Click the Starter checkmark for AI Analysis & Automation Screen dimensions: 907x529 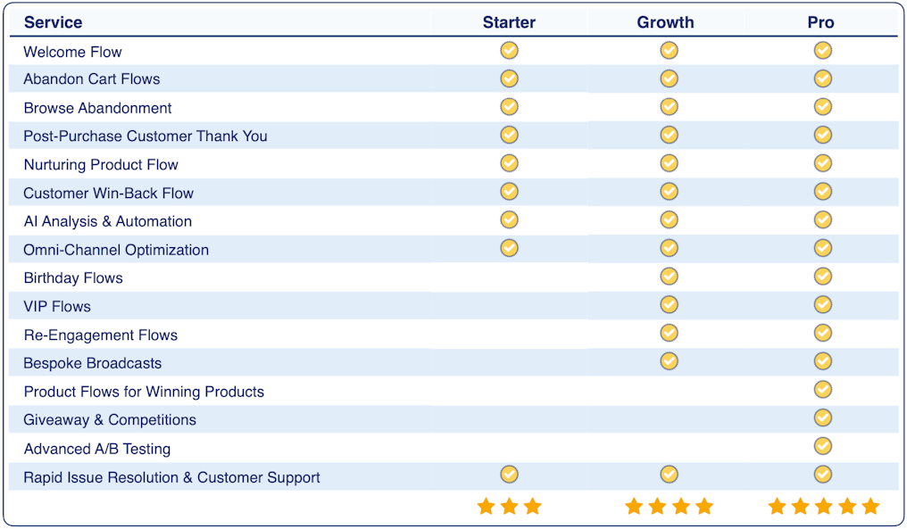pos(509,219)
